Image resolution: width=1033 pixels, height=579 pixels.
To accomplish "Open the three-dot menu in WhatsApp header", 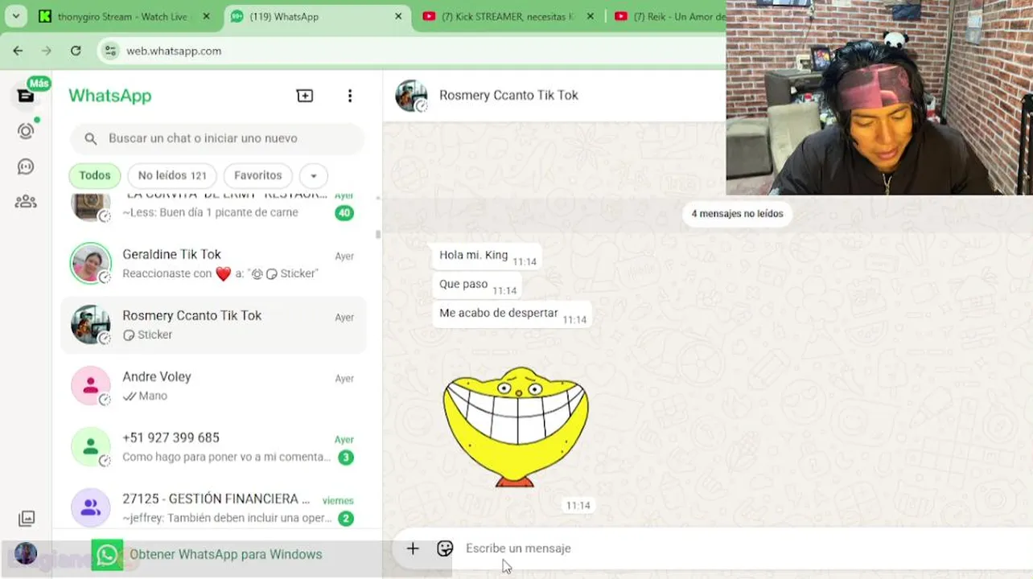I will 350,96.
